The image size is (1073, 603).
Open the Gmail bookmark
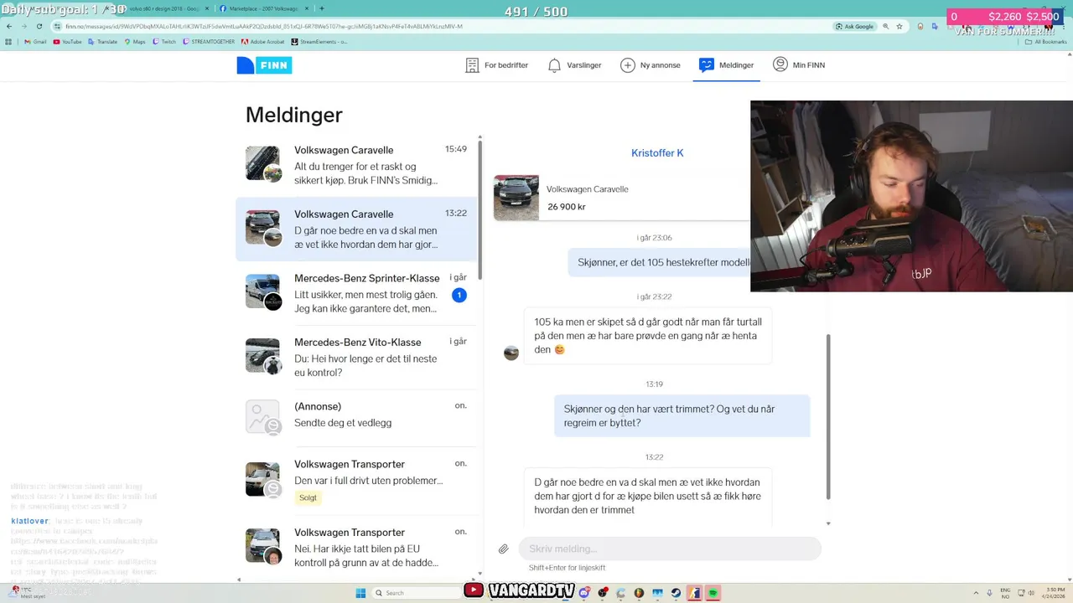35,41
